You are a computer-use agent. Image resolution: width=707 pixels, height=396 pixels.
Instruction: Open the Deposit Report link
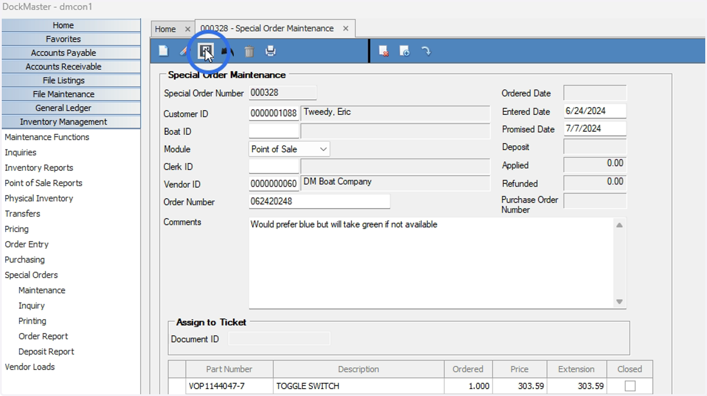coord(47,351)
